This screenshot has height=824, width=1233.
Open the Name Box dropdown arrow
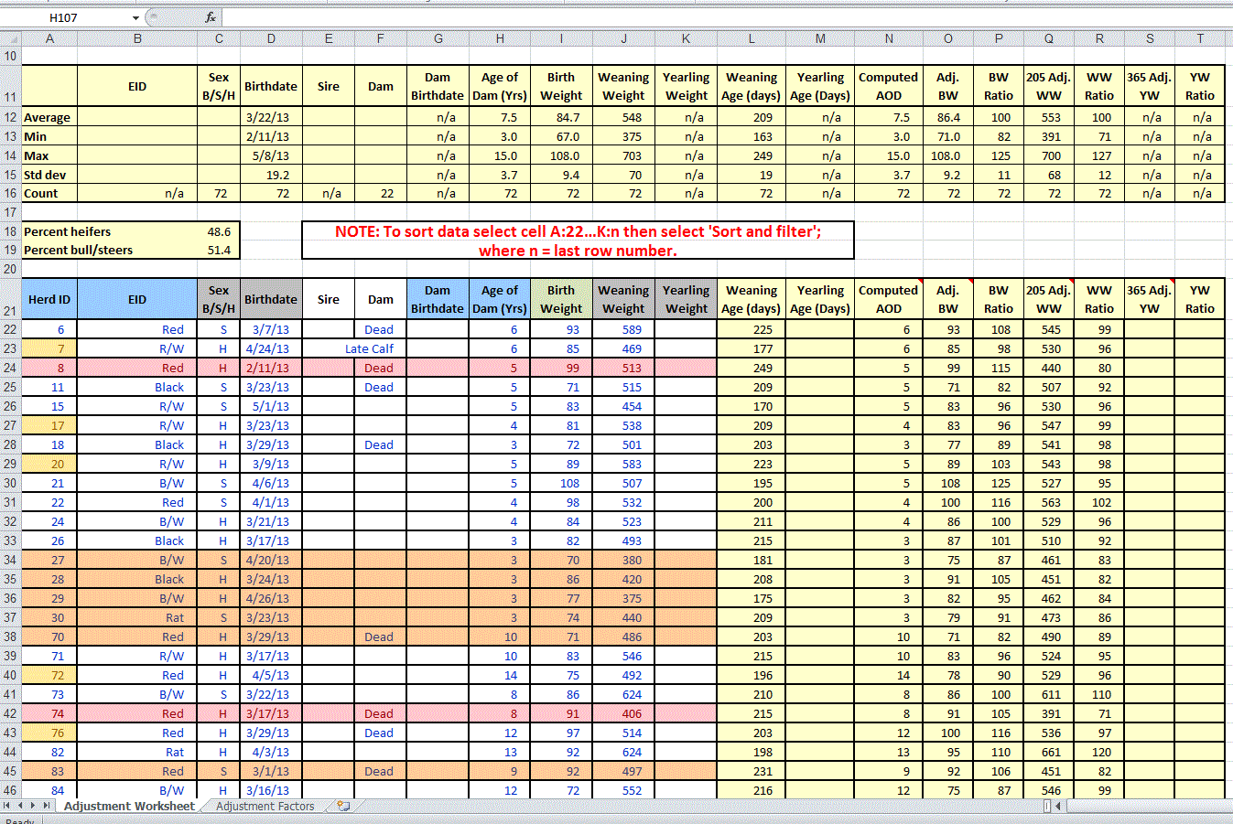[x=136, y=18]
